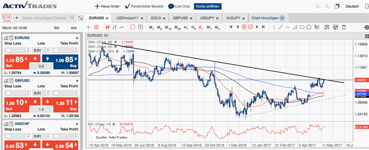The width and height of the screenshot is (369, 150).
Task: Switch to candlestick chart type
Action: tap(108, 27)
